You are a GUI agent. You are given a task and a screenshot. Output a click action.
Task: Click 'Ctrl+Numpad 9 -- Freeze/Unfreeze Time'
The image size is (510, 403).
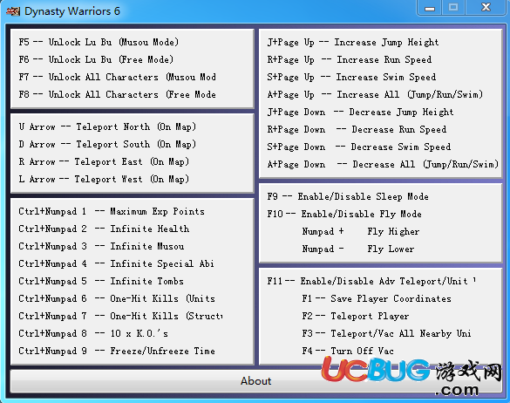pyautogui.click(x=117, y=352)
